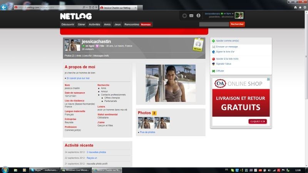This screenshot has height=173, width=308.
Task: Click the green share icon beside Diffuser
Action: tap(214, 71)
